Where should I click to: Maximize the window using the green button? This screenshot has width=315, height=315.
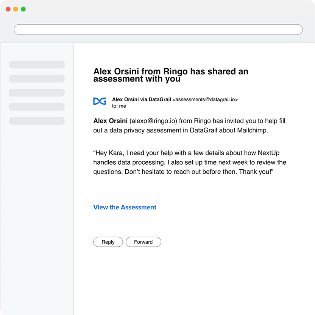point(23,9)
